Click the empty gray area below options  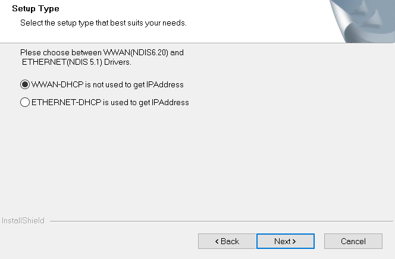pyautogui.click(x=196, y=160)
